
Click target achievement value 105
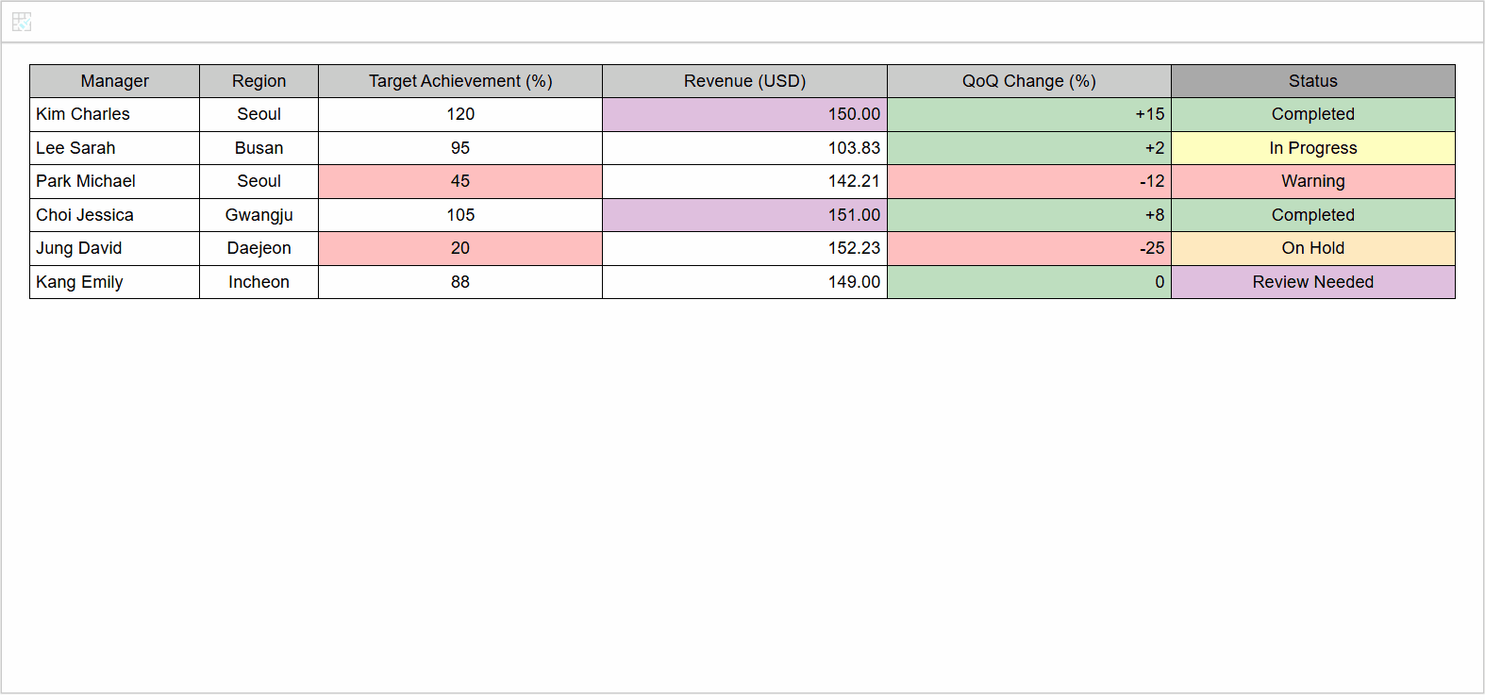(460, 215)
